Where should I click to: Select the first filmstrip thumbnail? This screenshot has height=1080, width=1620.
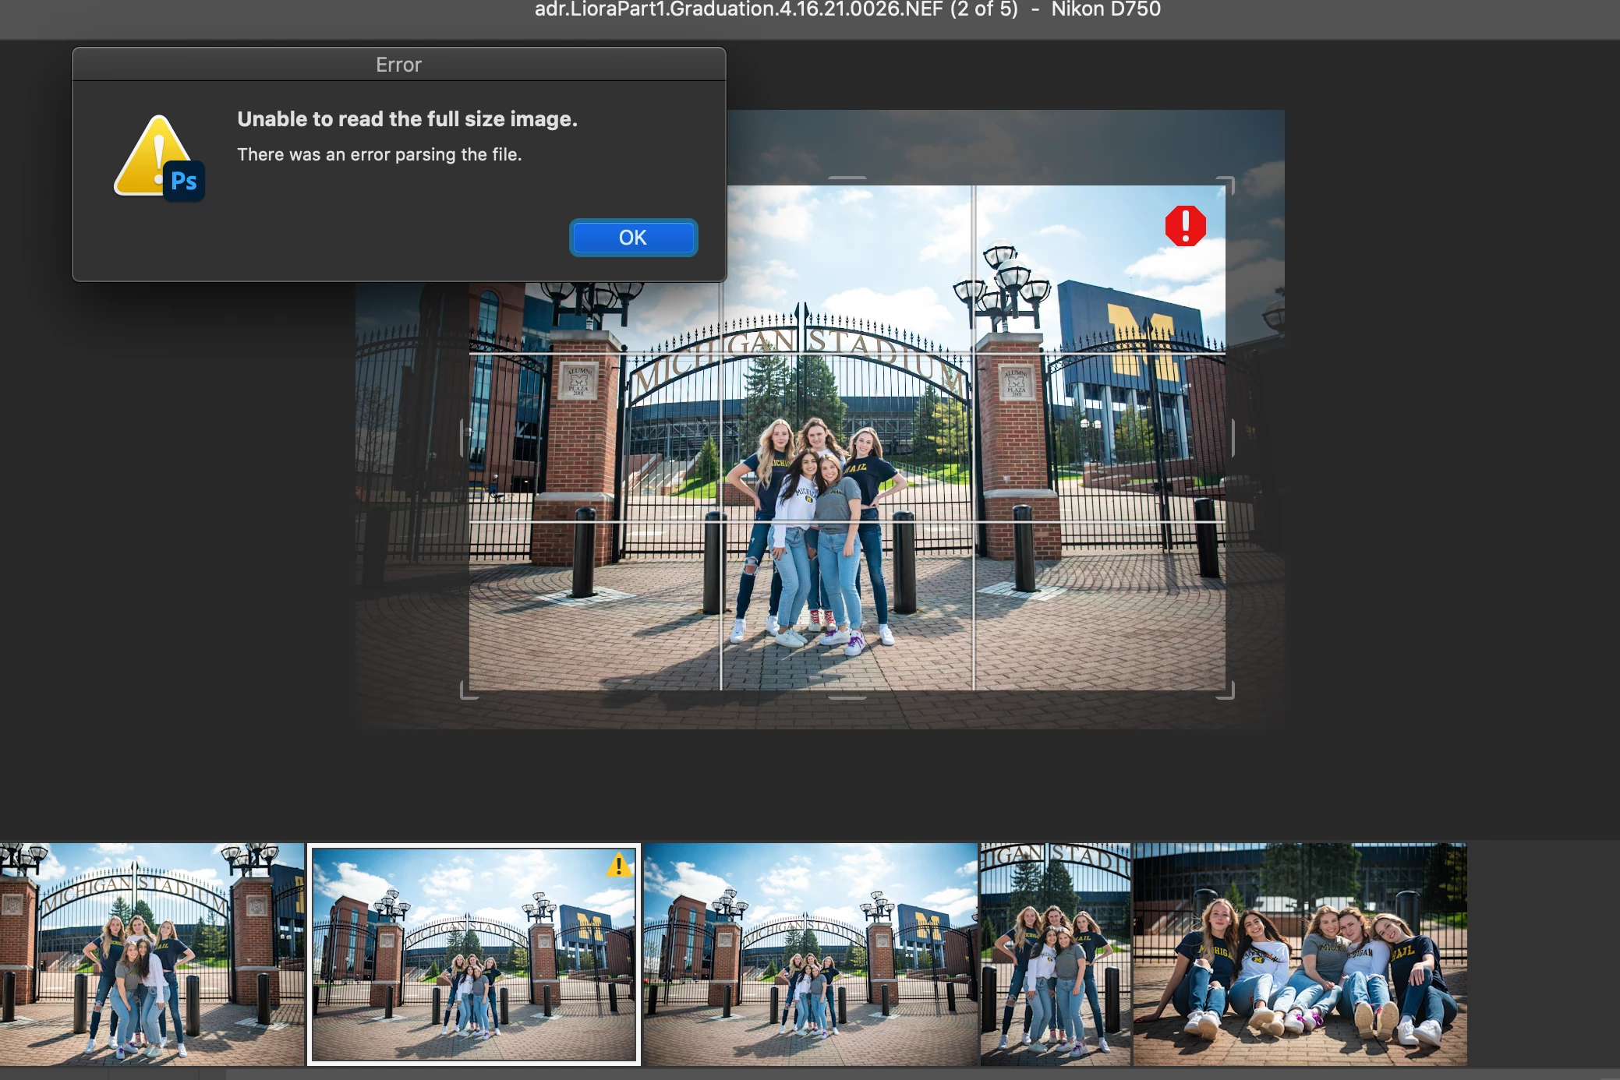(151, 954)
